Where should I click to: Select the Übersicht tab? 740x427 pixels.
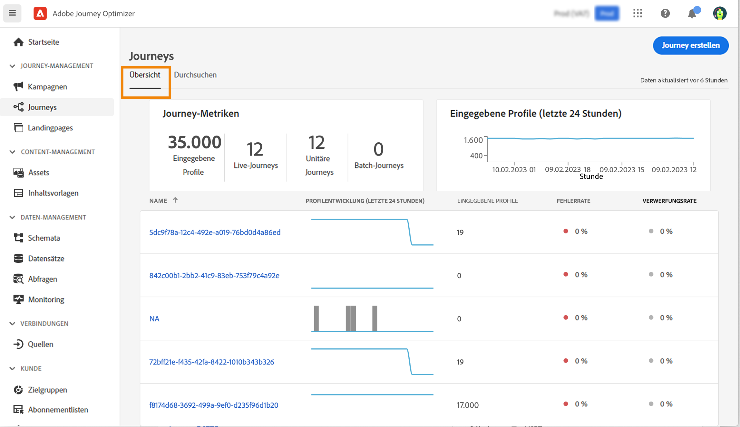point(145,75)
